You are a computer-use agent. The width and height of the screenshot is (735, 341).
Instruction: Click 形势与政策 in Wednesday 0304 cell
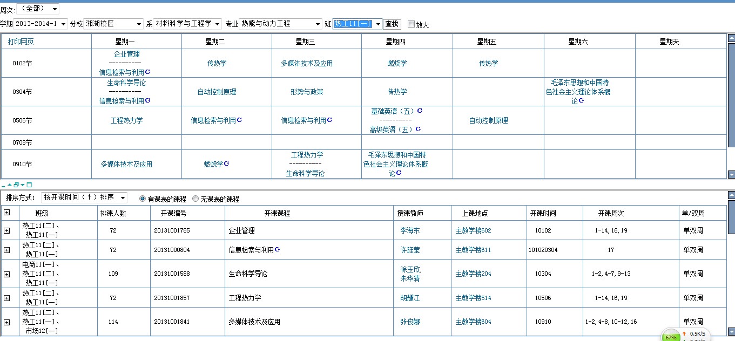pyautogui.click(x=307, y=92)
